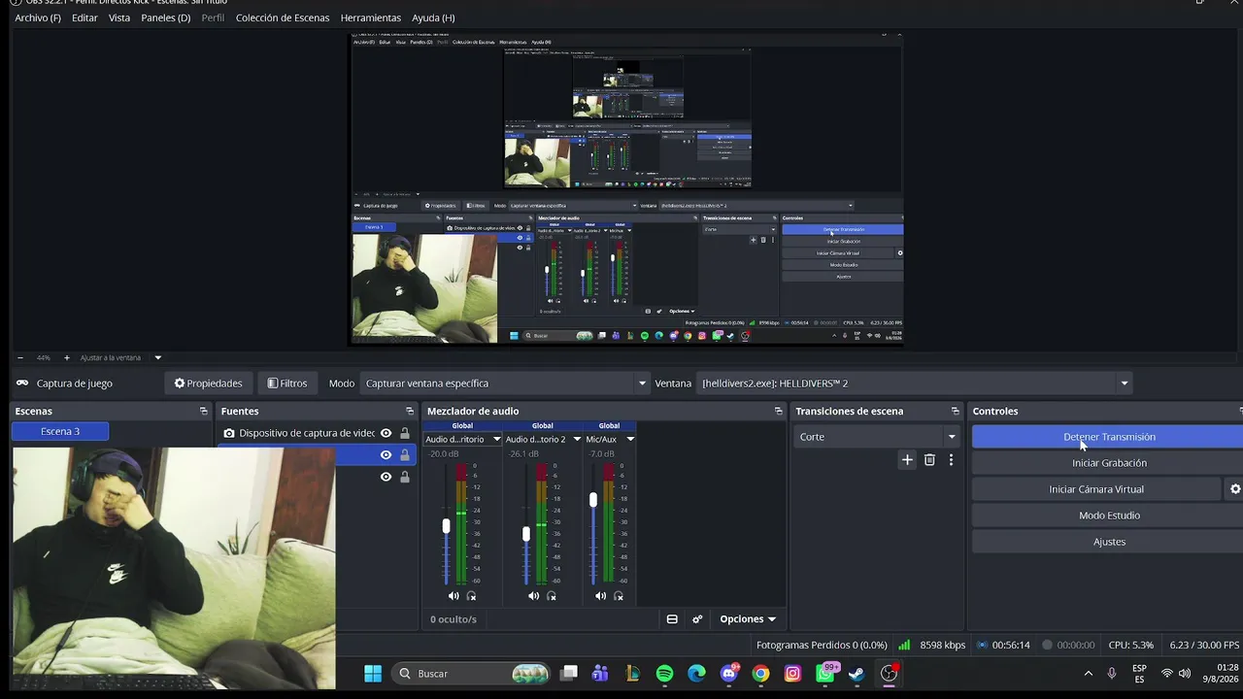Select Escena 3 in scenes list
The height and width of the screenshot is (699, 1243).
(x=60, y=431)
